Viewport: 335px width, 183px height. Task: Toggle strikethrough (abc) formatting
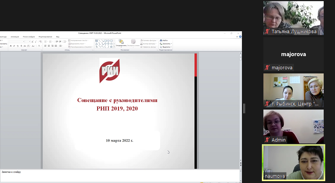pos(25,46)
